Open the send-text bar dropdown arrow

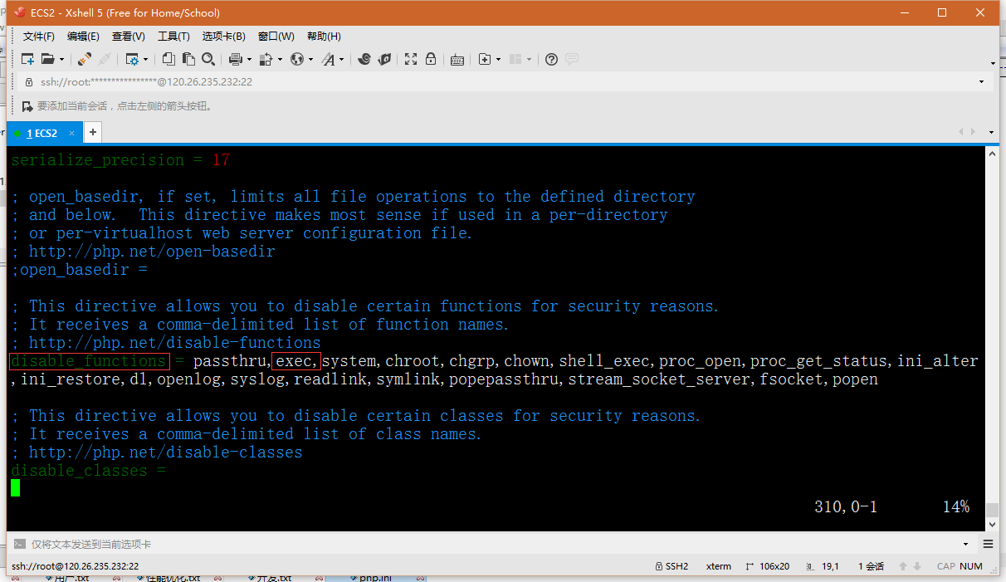point(965,545)
